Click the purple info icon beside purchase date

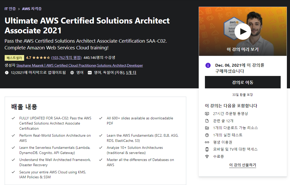click(x=208, y=65)
